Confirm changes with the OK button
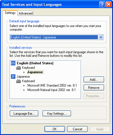This screenshot has height=135, width=113. coord(55,129)
